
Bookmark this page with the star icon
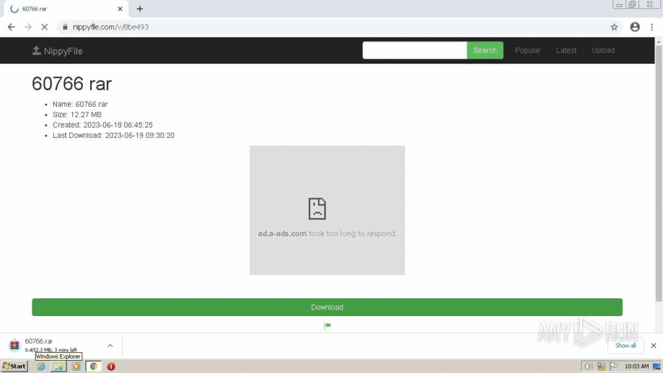(614, 27)
